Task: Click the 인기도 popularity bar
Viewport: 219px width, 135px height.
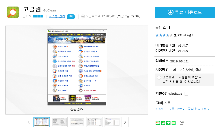Action: (x=38, y=16)
